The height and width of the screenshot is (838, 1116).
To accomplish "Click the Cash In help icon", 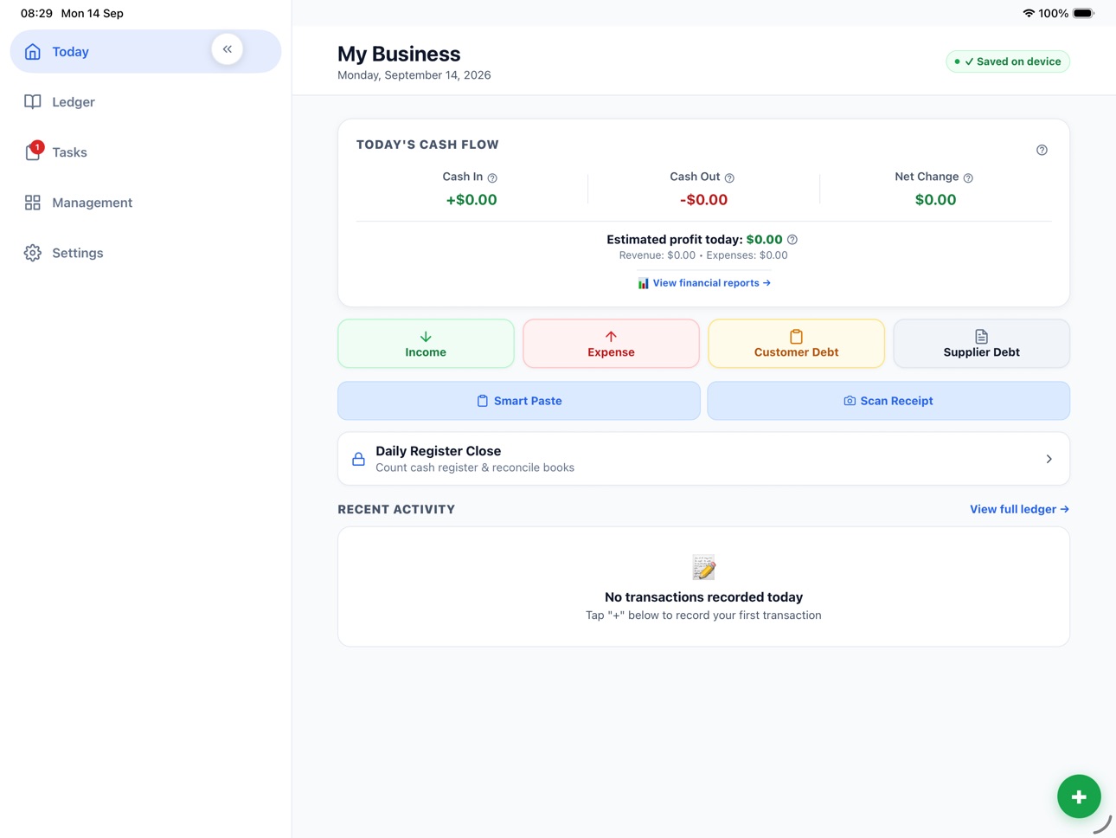I will (492, 178).
